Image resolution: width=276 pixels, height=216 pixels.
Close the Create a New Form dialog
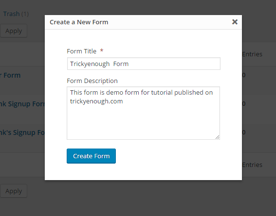(x=235, y=22)
